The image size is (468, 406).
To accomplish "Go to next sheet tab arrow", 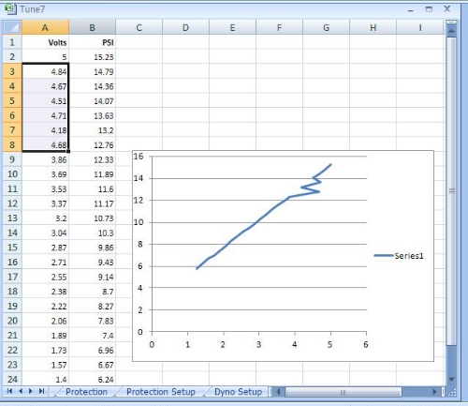I will click(31, 391).
